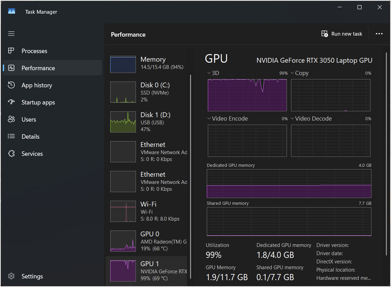Screen dimensions: 391x287
Task: Click the 1.8/4.0 GB dedicated memory value
Action: [x=275, y=255]
